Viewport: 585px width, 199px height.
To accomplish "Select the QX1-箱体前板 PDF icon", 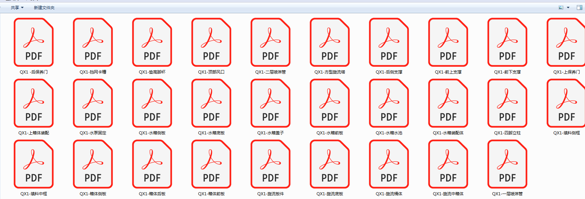I will 211,164.
